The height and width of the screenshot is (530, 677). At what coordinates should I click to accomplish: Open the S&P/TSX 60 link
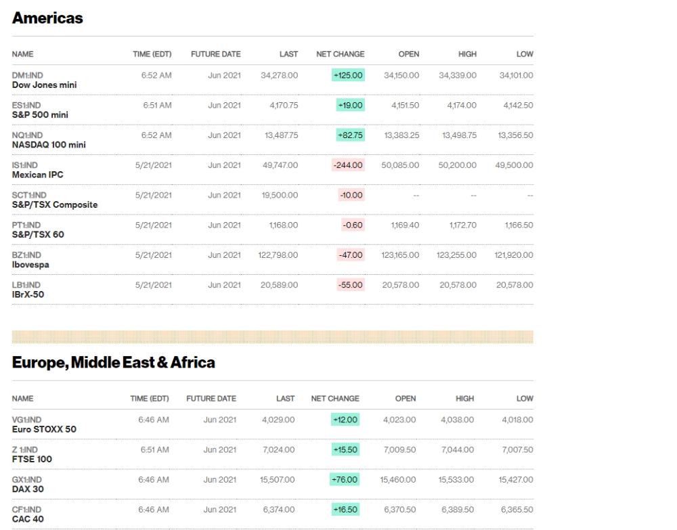38,234
